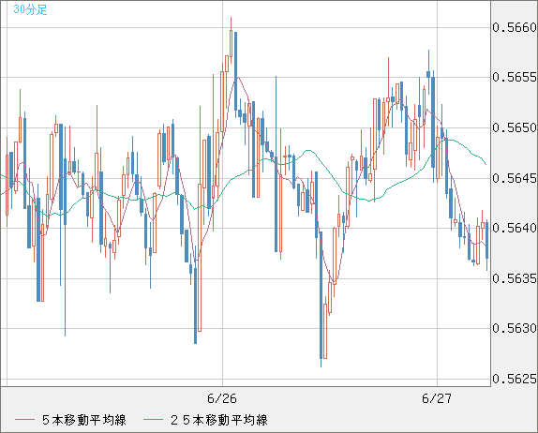Click the green 25-period legend line swatch

click(153, 420)
